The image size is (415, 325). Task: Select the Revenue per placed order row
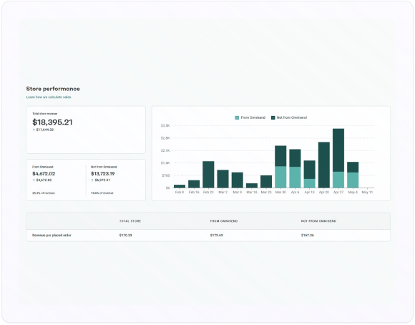pyautogui.click(x=208, y=236)
